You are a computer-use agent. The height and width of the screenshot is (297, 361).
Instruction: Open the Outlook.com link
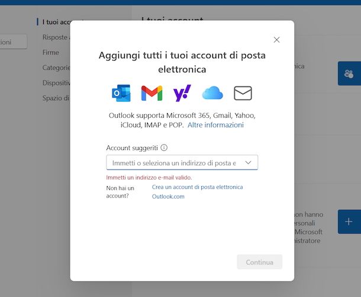168,196
